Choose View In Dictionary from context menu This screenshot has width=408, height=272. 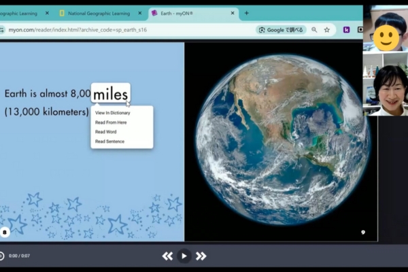point(112,113)
